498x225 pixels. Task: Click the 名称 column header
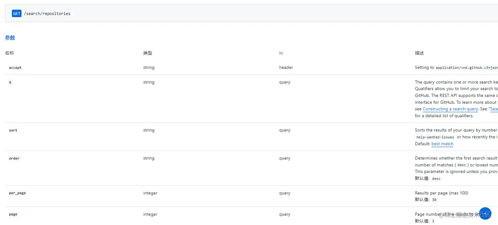coord(9,53)
